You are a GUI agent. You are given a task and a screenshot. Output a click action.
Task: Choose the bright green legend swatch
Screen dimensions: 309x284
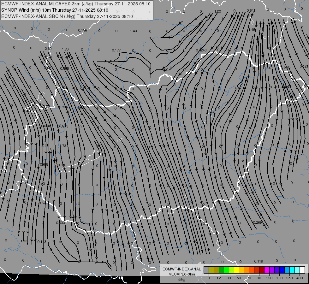click(226, 270)
